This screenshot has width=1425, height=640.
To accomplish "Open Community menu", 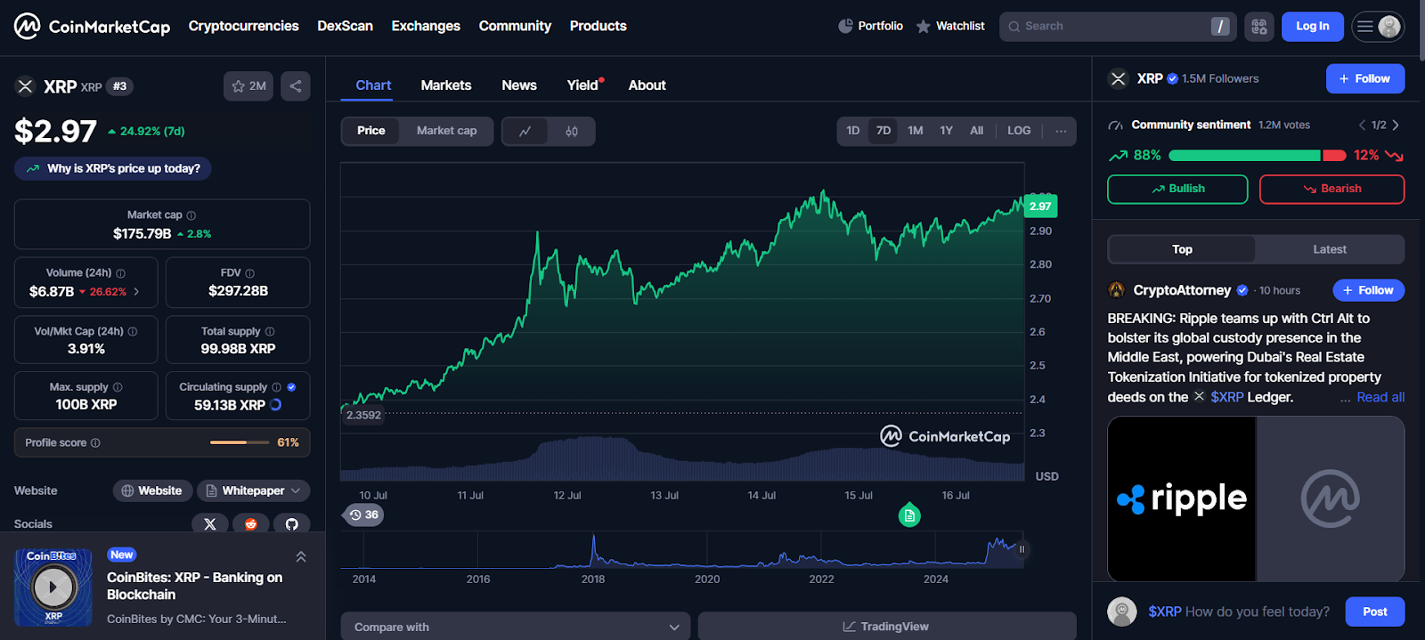I will click(x=515, y=26).
